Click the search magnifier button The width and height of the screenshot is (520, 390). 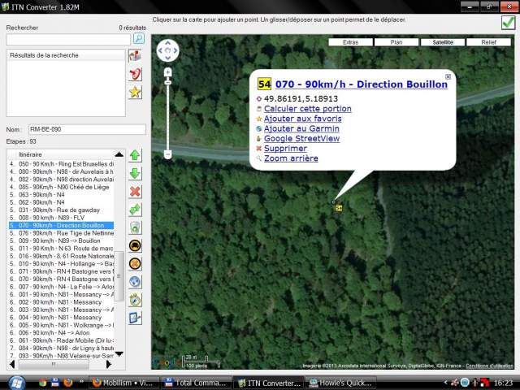pyautogui.click(x=139, y=38)
